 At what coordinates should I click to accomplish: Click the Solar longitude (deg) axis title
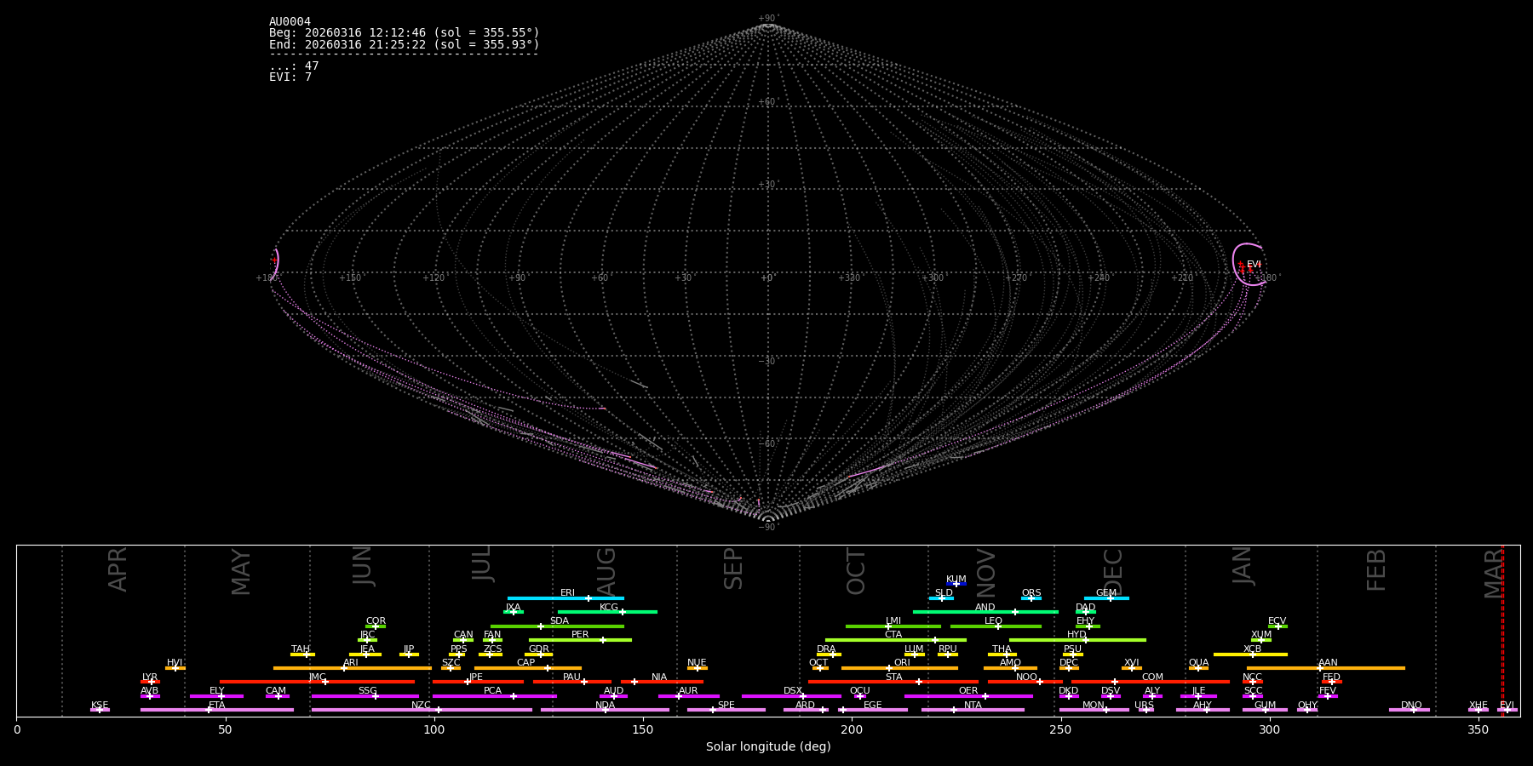click(768, 746)
